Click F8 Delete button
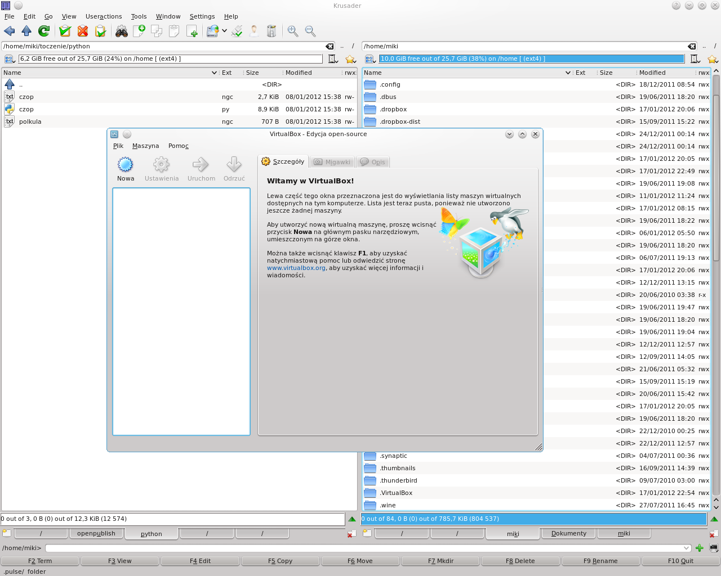Screen dimensions: 721x576 tap(520, 561)
